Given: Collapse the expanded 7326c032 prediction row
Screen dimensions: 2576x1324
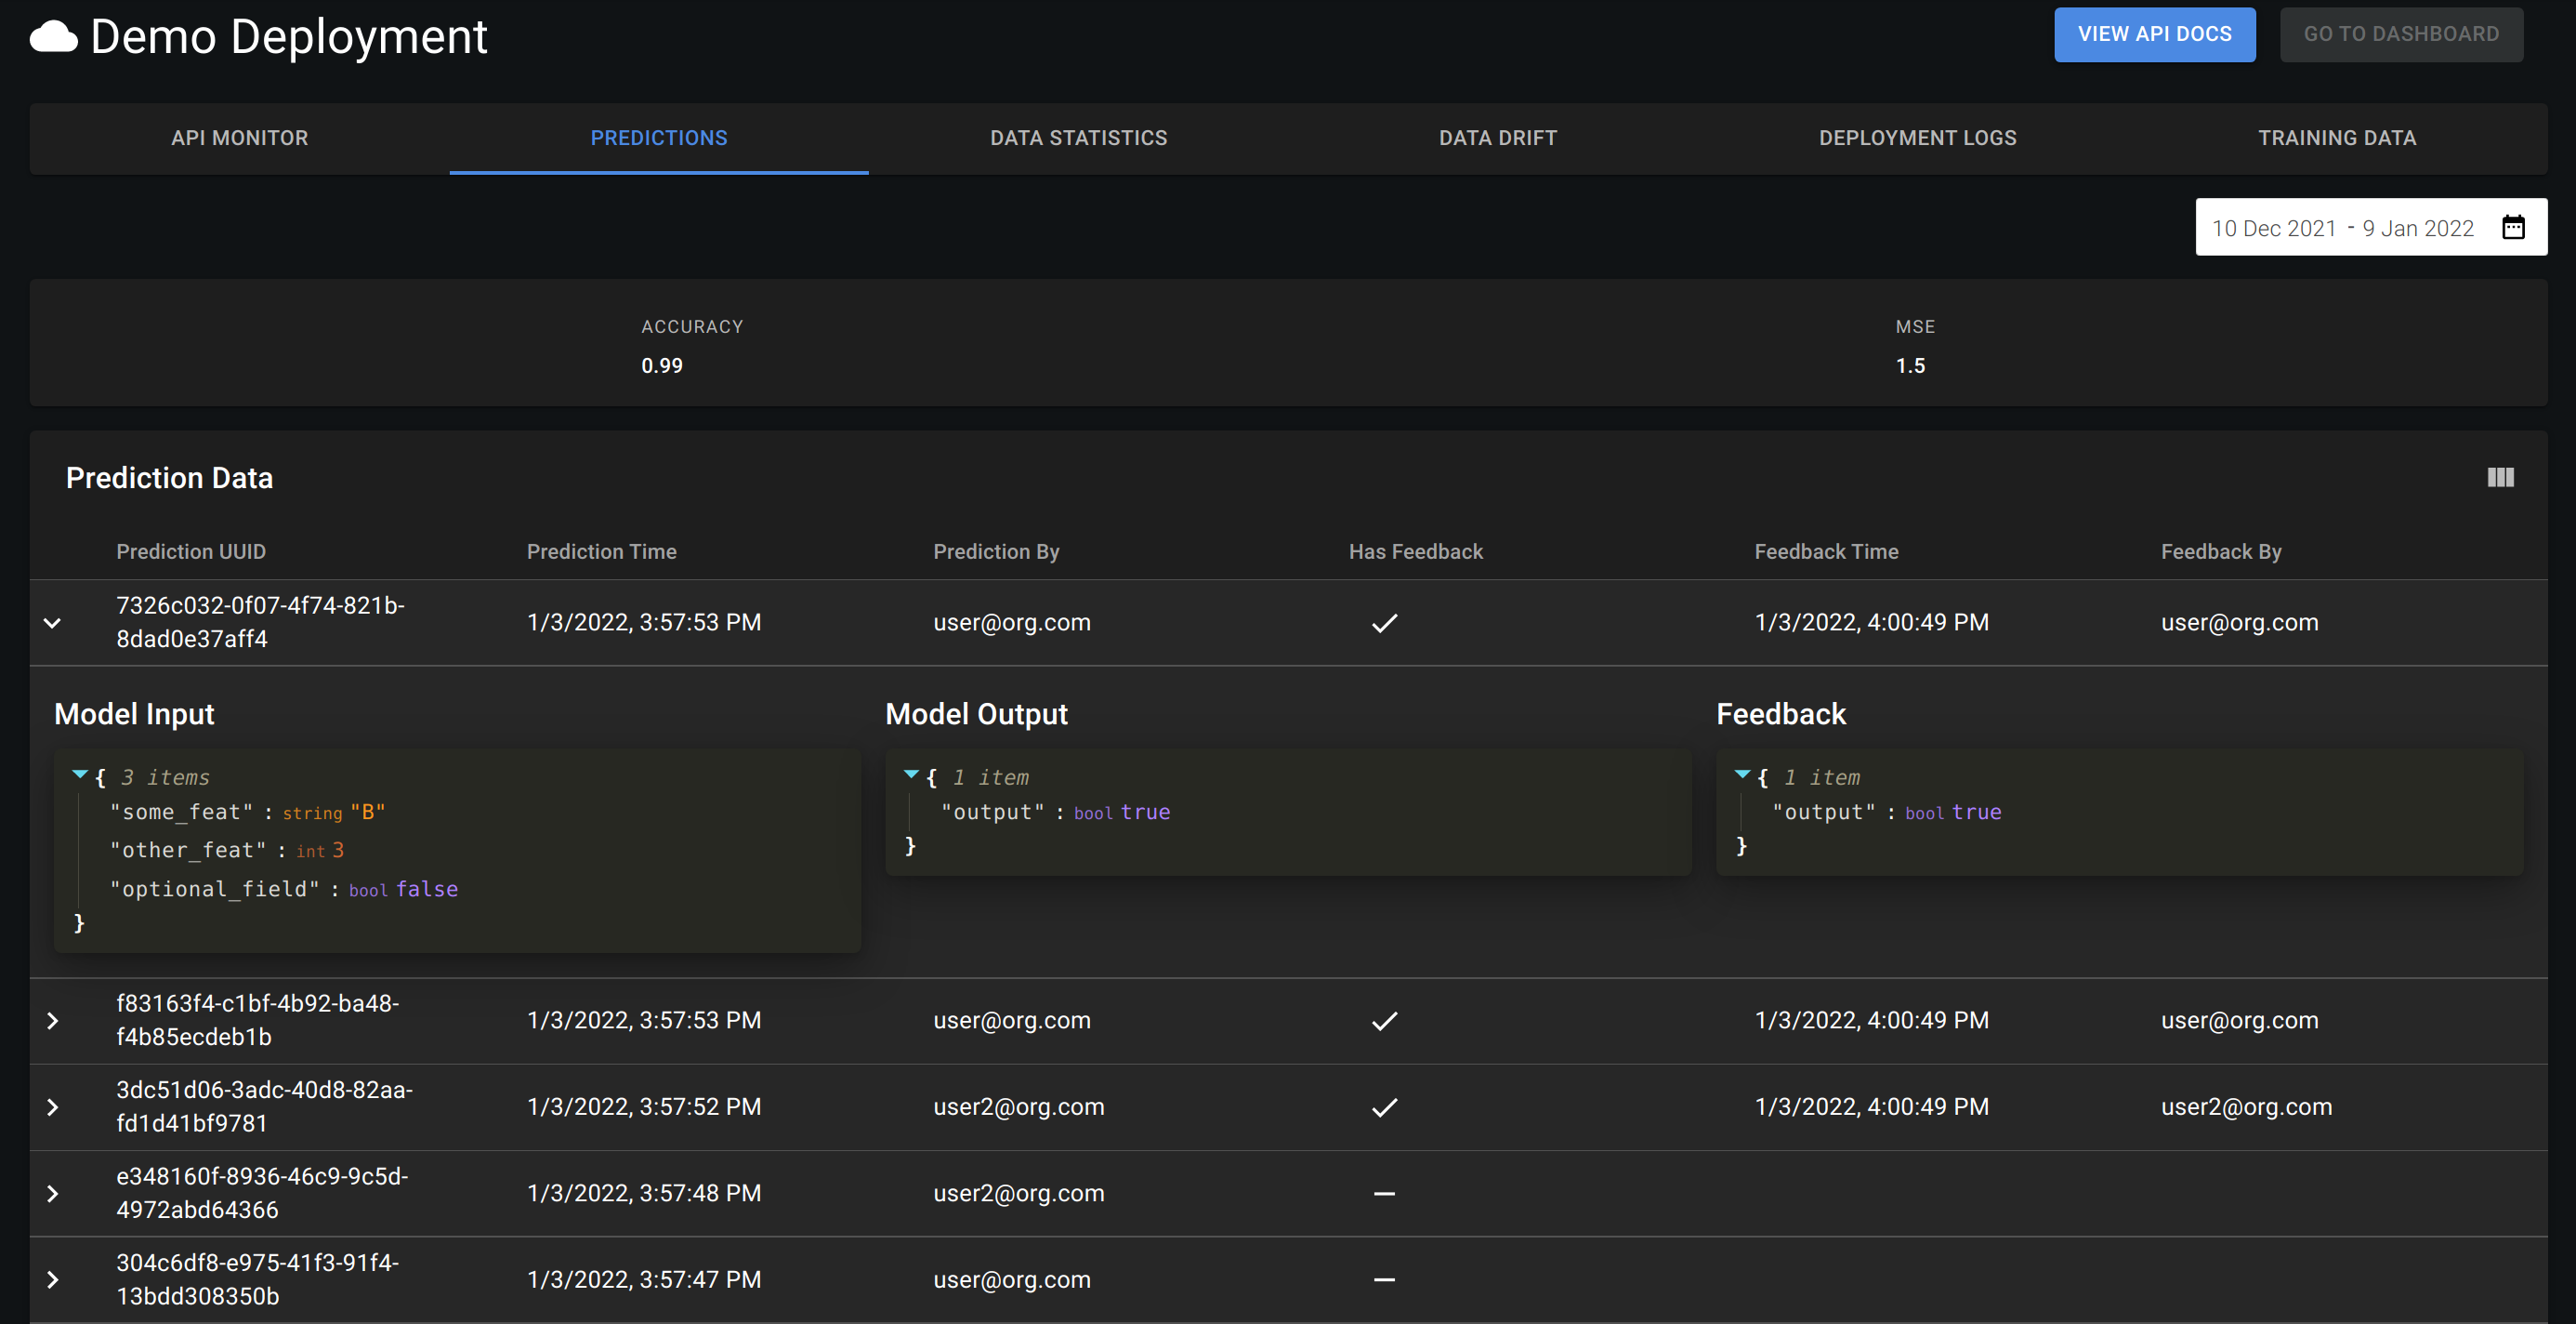Looking at the screenshot, I should click(53, 622).
